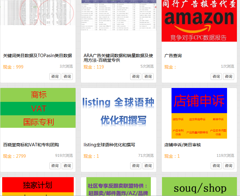Click right 咨询 button in ARA广告 card
This screenshot has width=240, height=196.
148,77
